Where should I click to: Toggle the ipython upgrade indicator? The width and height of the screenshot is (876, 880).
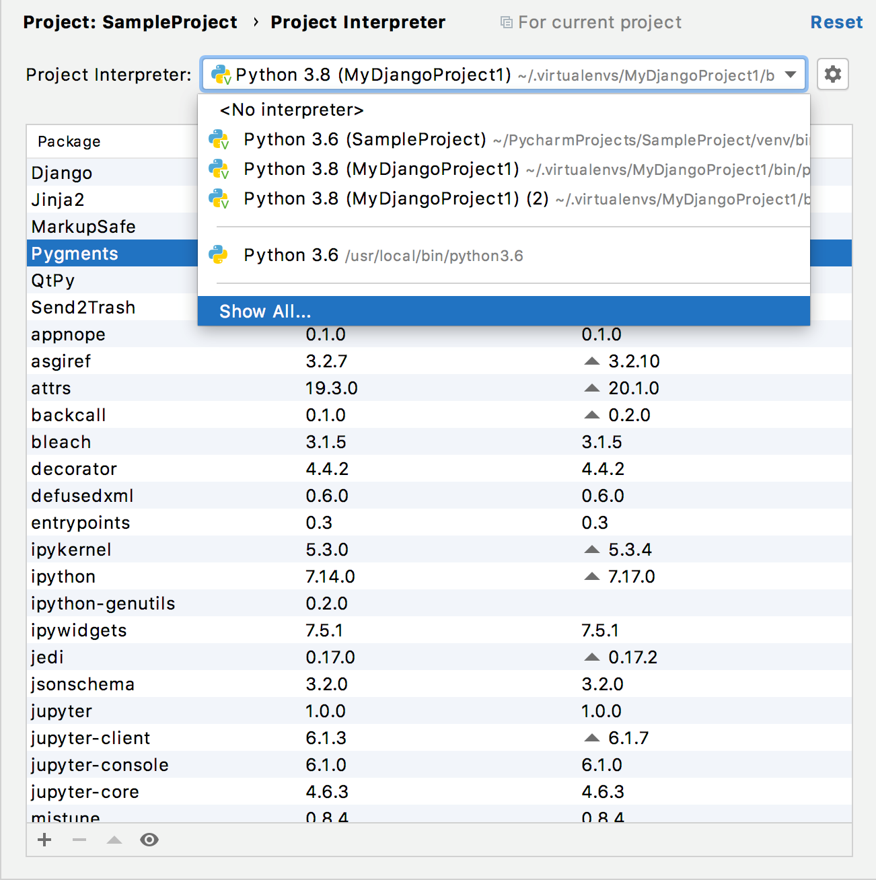coord(591,576)
